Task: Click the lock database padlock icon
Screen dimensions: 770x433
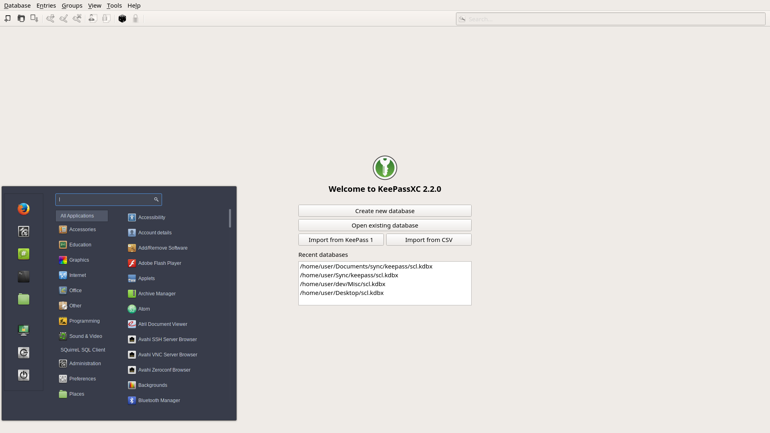Action: (x=136, y=18)
